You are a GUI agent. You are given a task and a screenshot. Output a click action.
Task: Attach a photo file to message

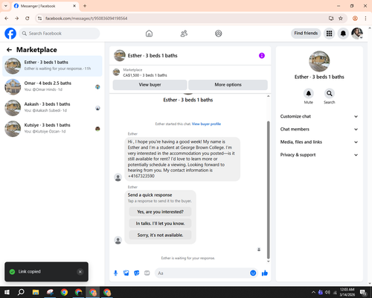click(126, 273)
